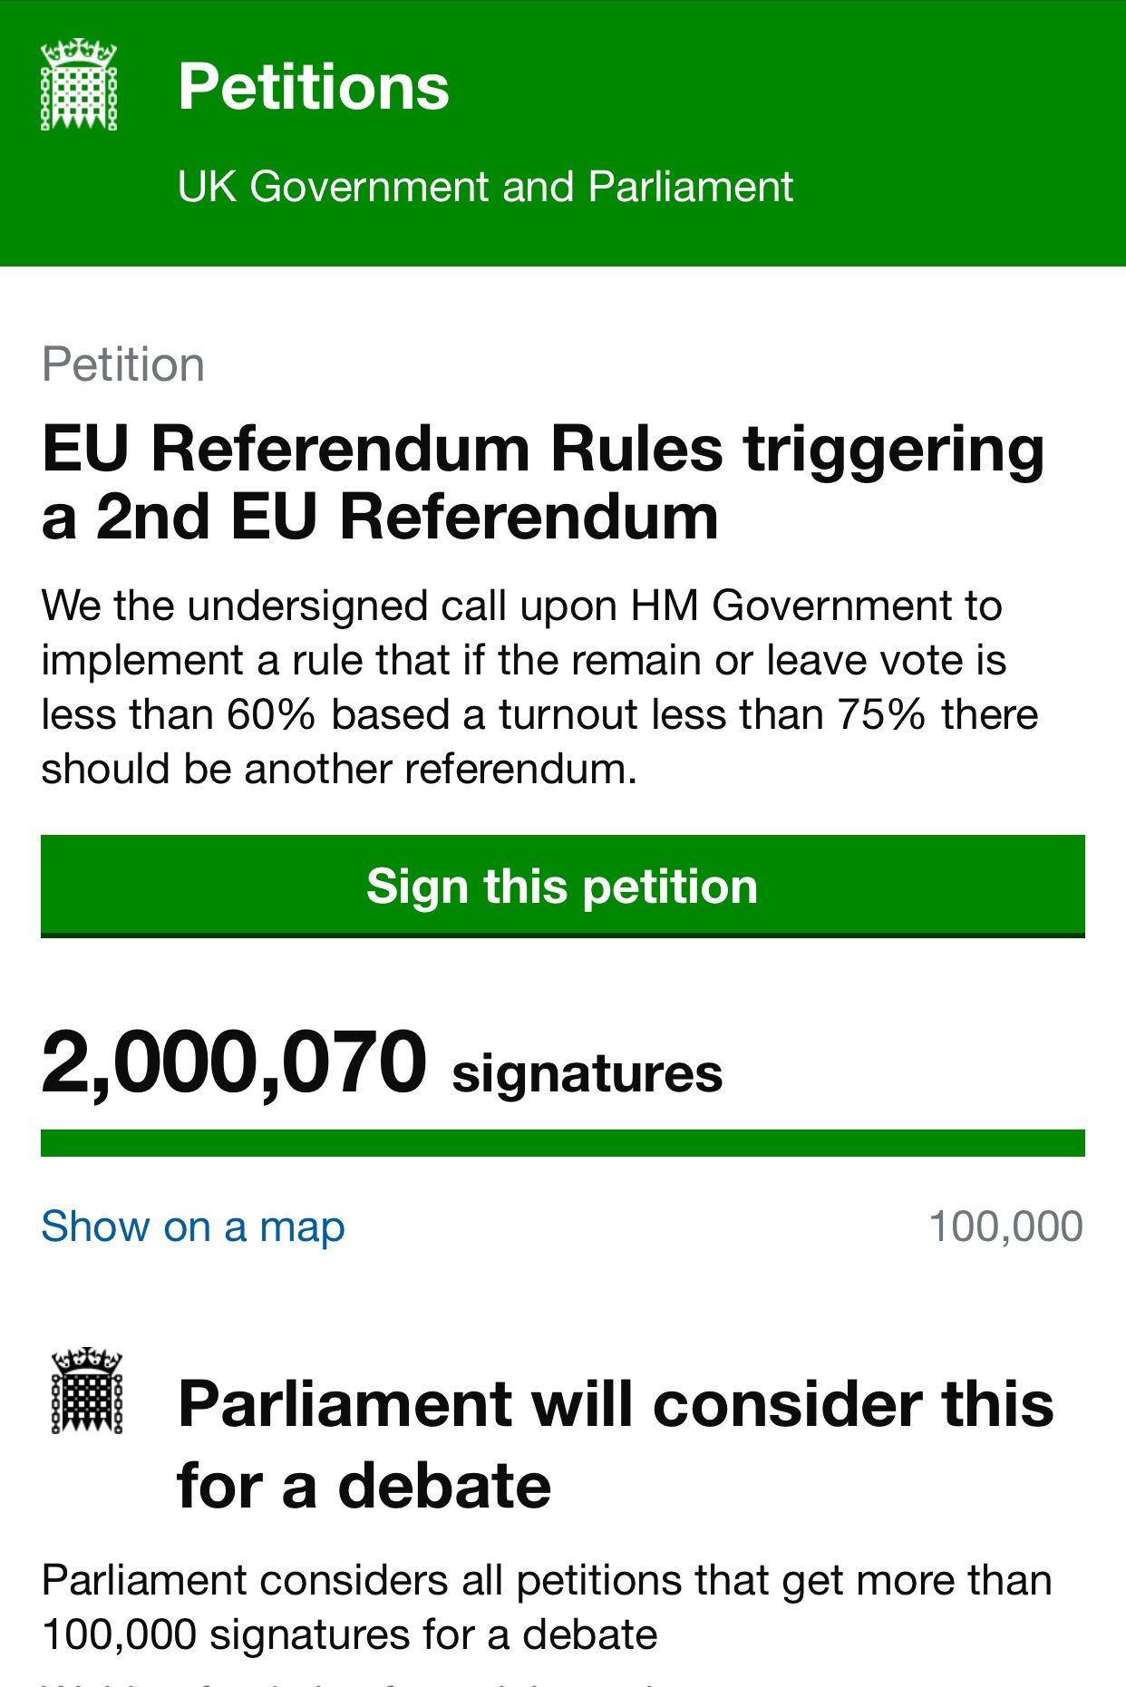This screenshot has width=1126, height=1687.
Task: Click the EU Referendum Rules triggering title line
Action: click(543, 451)
